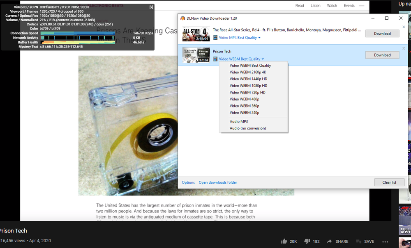Click the video format icon beside MP4 Best Quality

coord(215,38)
